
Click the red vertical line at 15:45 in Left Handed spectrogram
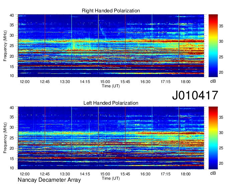126,128
